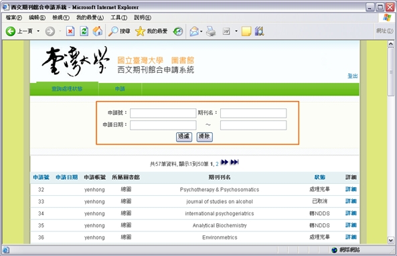Image resolution: width=397 pixels, height=256 pixels.
Task: Click the 過濾 filter button
Action: pyautogui.click(x=184, y=137)
